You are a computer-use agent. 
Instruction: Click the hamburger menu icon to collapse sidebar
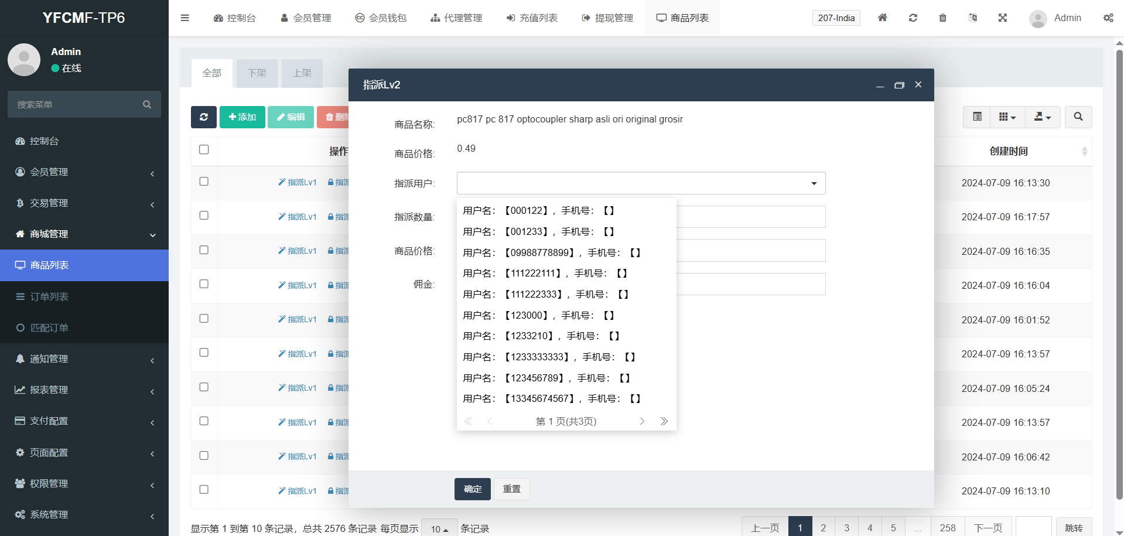pos(185,18)
